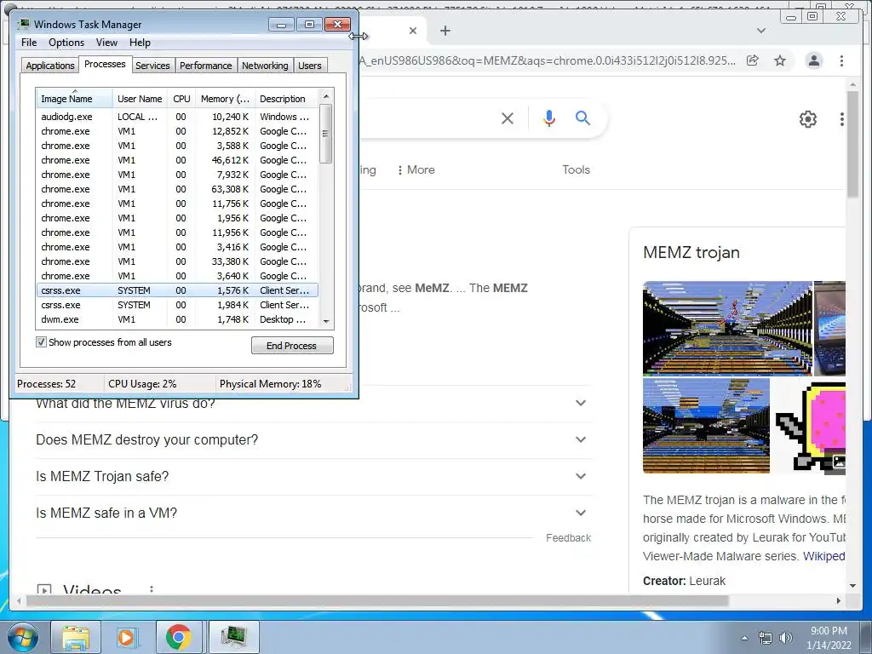
Task: Switch to the Services tab
Action: tap(152, 66)
